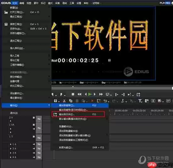This screenshot has height=168, width=173.
Task: Toggle video mute on the 1 T title track
Action: coord(34,137)
